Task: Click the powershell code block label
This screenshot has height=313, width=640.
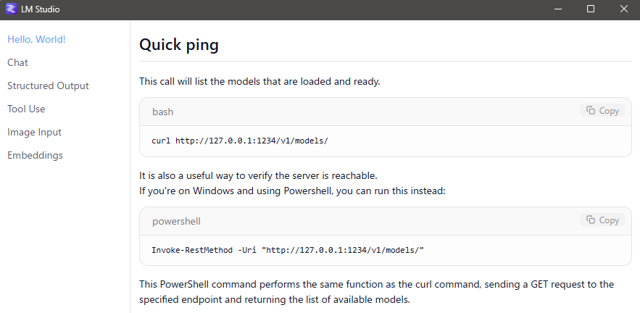Action: click(x=175, y=221)
